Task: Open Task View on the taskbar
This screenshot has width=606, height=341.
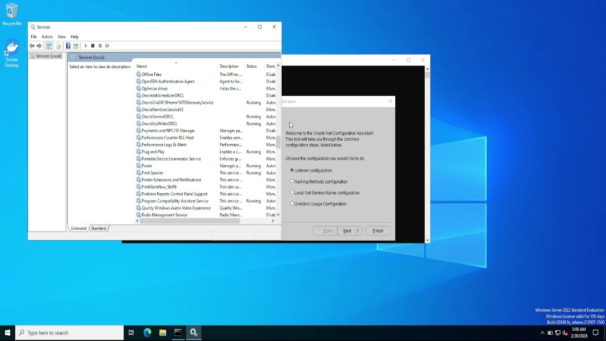Action: click(131, 333)
